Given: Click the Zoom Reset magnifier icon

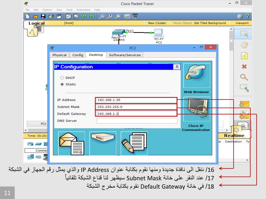Looking at the screenshot, I should 109,16.
